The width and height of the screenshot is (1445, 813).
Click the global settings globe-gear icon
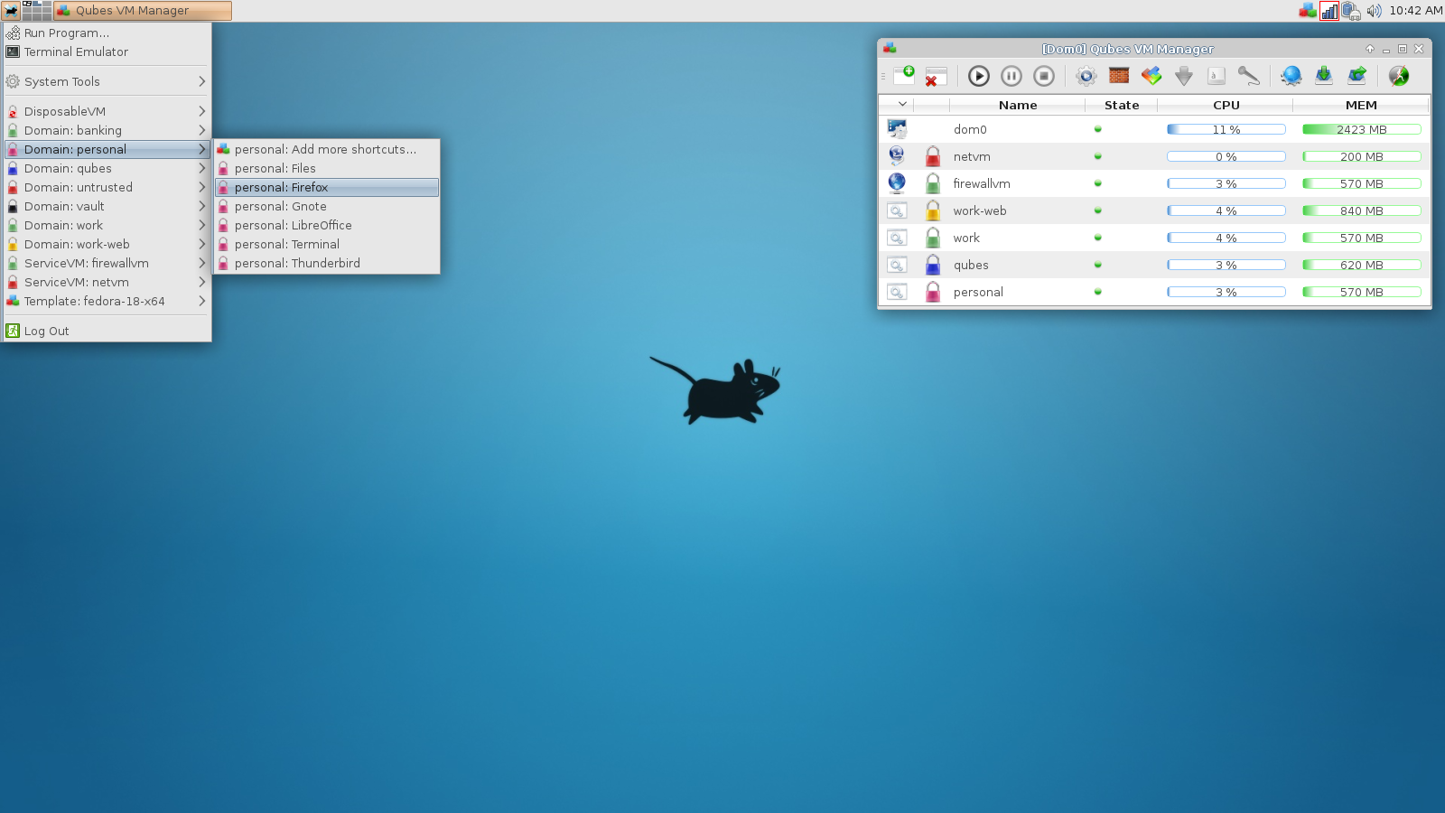tap(1291, 76)
